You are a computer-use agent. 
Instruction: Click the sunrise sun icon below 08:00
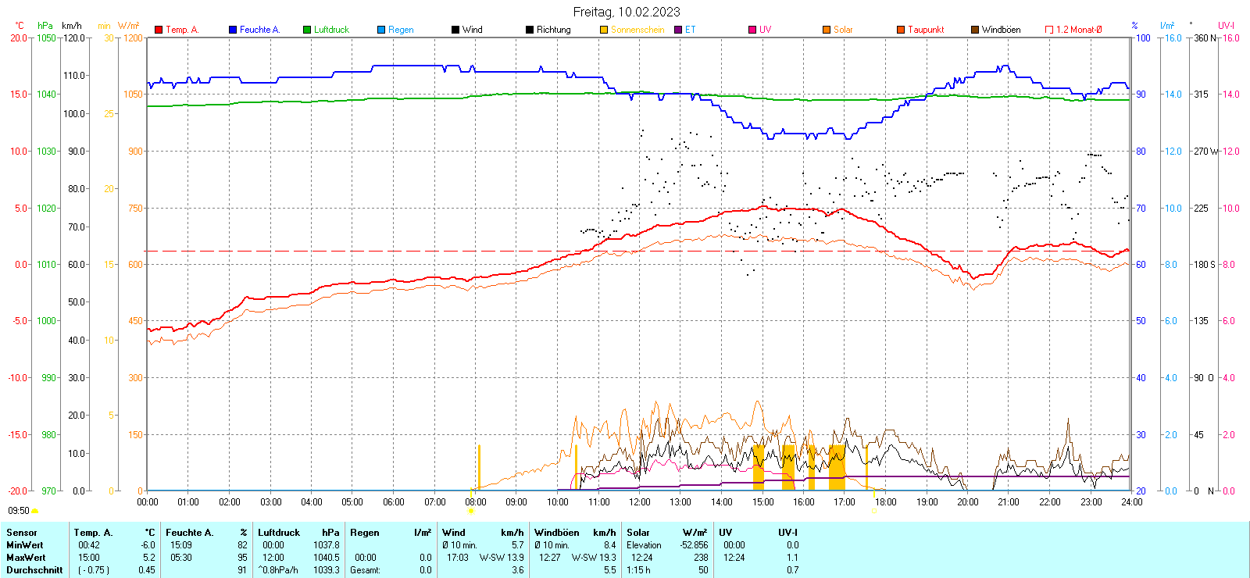pos(470,511)
